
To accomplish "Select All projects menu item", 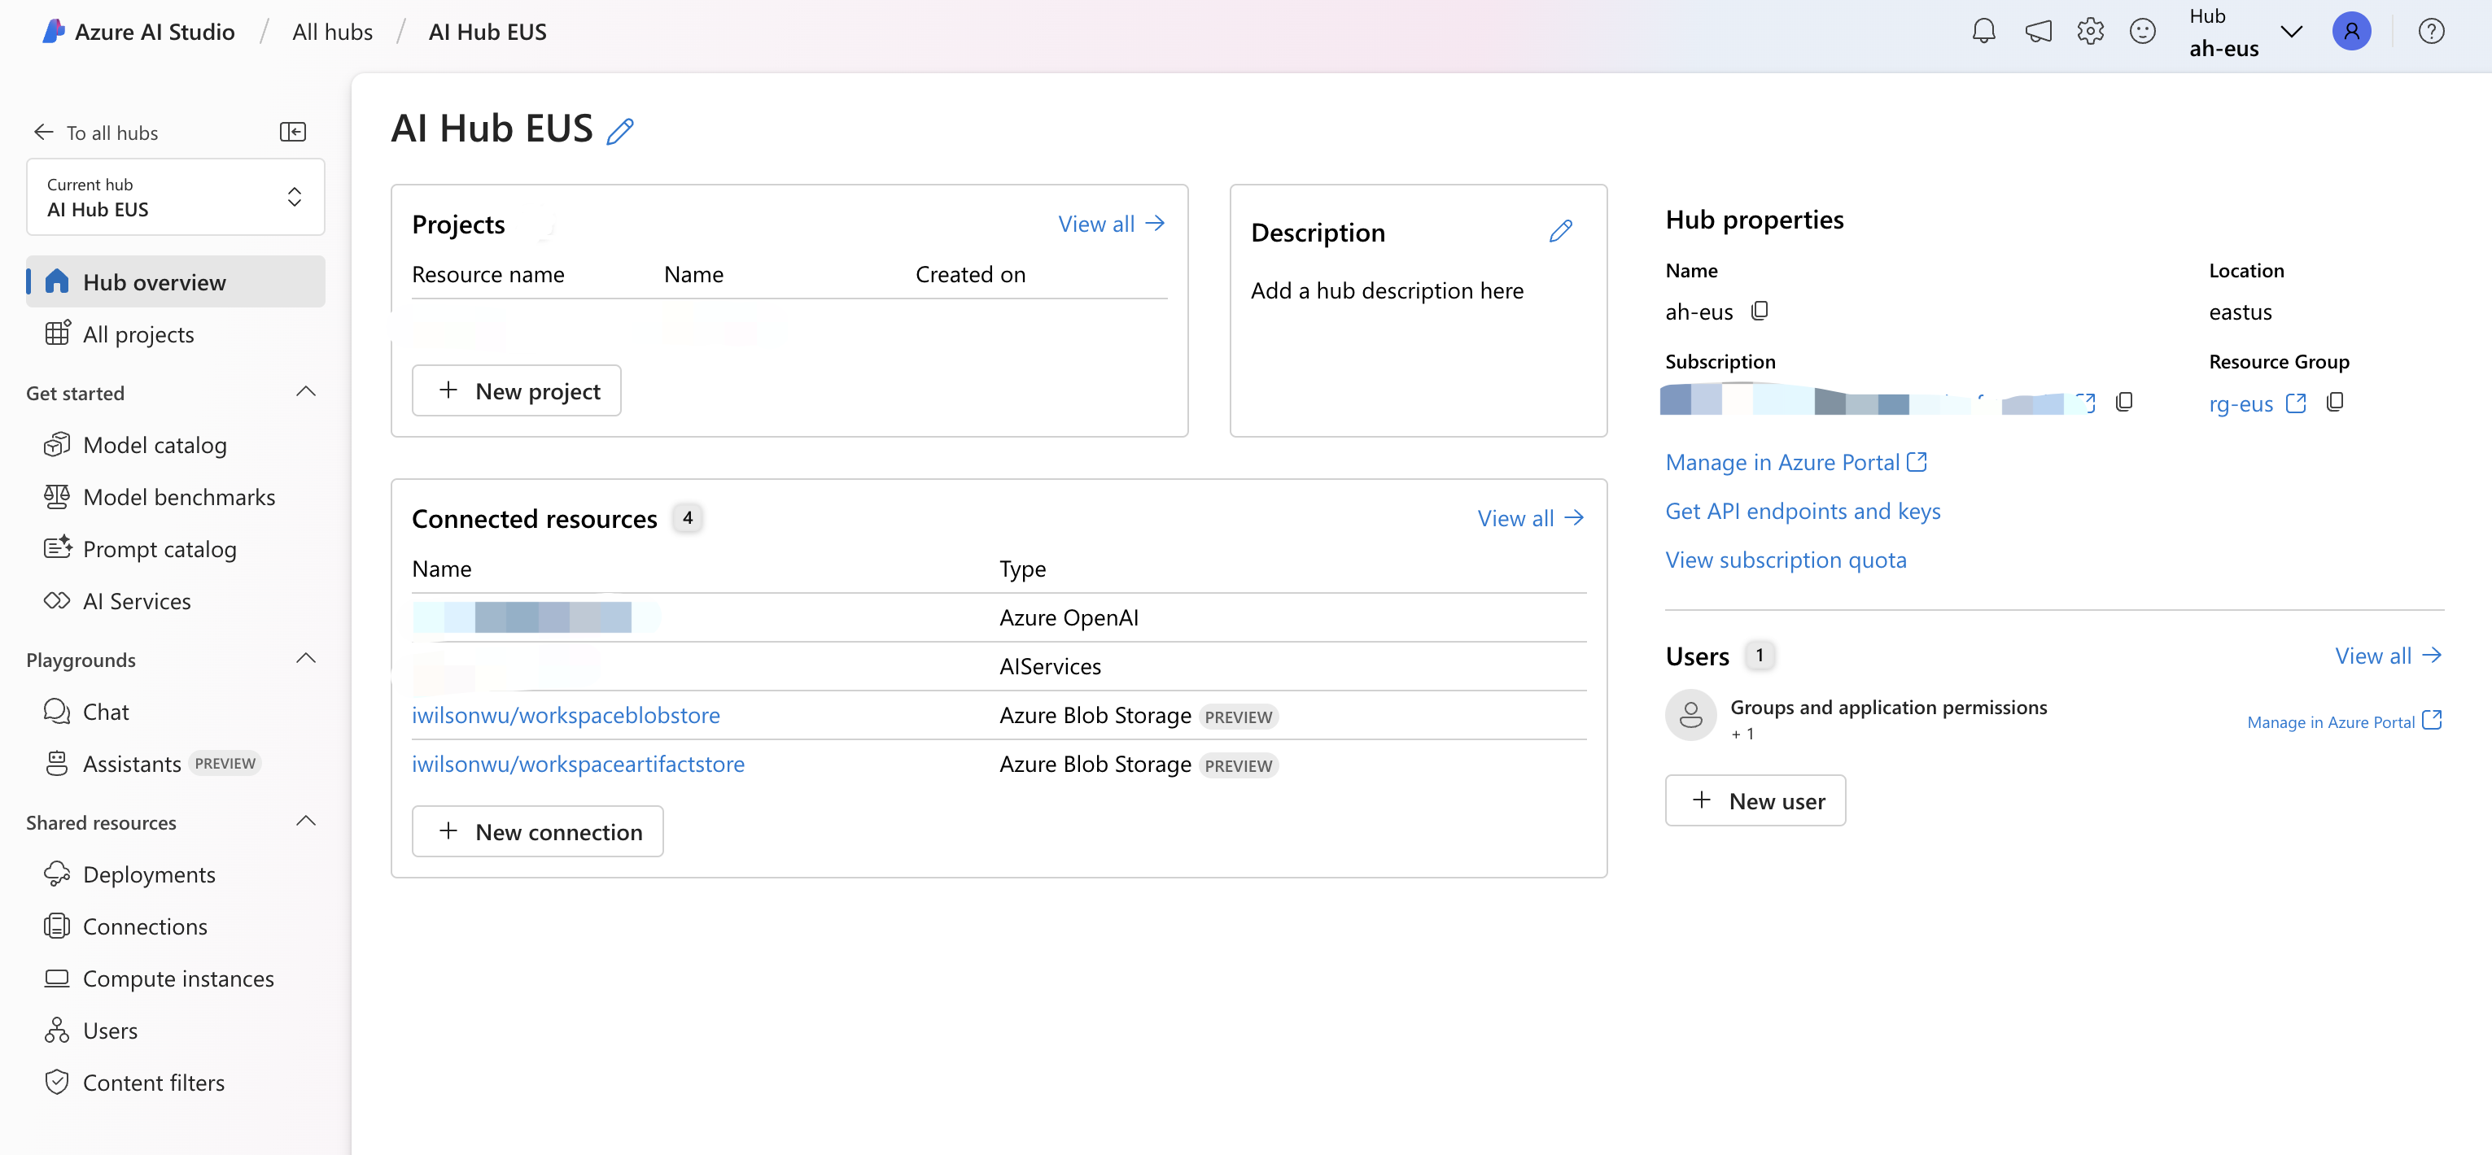I will pos(138,333).
